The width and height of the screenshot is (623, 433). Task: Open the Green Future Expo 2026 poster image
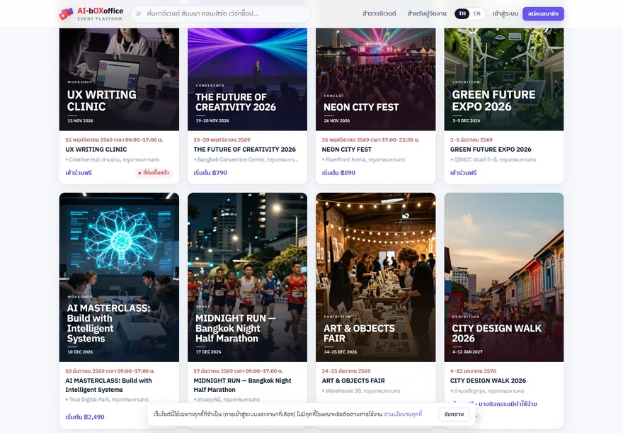pos(504,79)
